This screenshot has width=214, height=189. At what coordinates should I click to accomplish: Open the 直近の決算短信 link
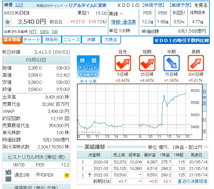click(192, 181)
